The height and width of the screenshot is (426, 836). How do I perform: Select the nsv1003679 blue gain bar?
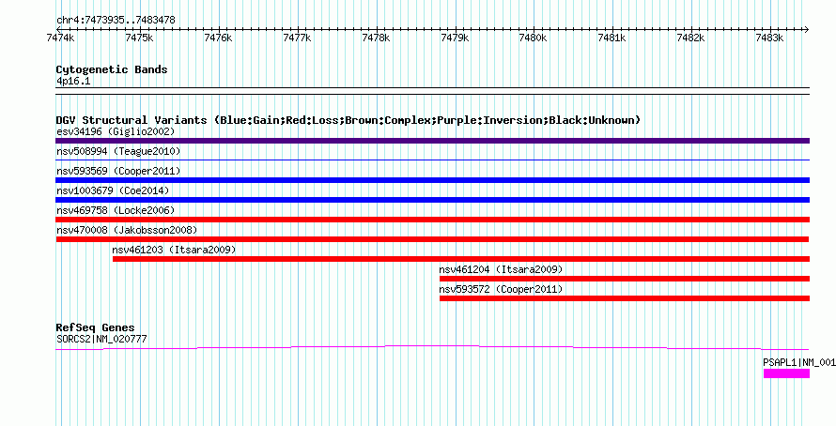(432, 200)
